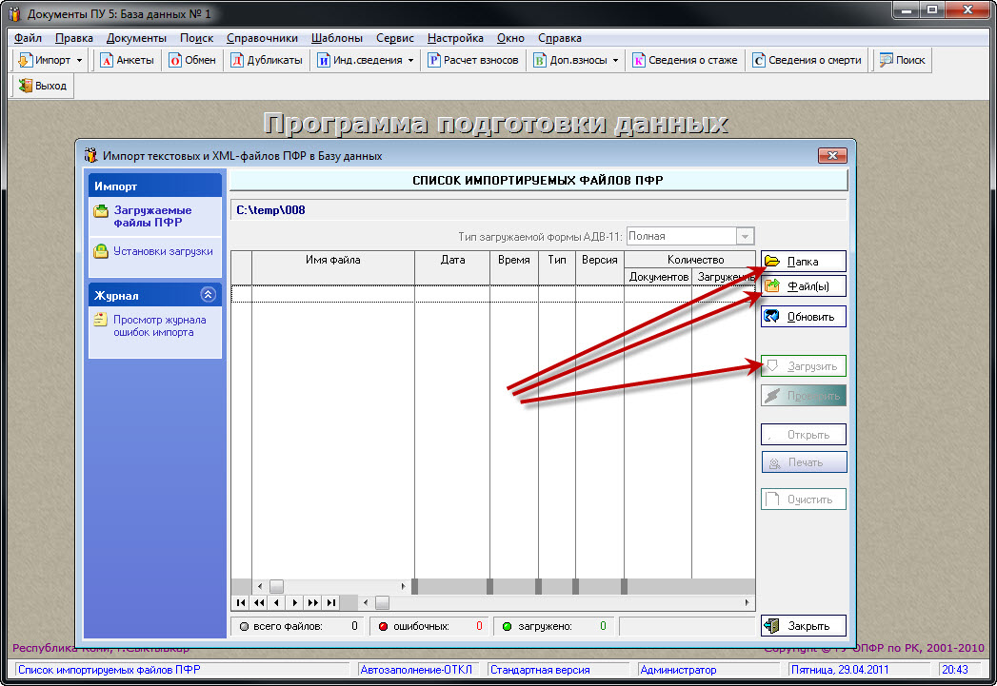
Task: Go to the first record navigator button
Action: (x=241, y=602)
